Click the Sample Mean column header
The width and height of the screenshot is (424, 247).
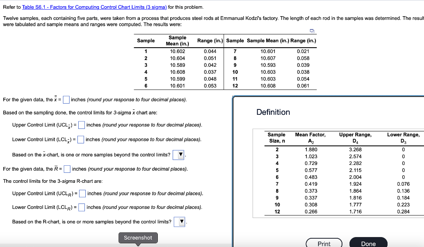pyautogui.click(x=177, y=40)
